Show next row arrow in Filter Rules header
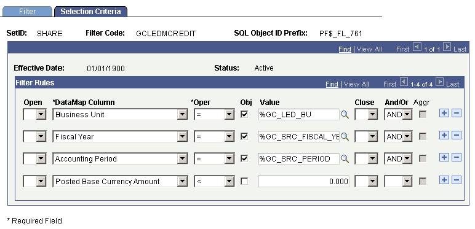Viewport: 475px width, 229px height. click(x=439, y=82)
